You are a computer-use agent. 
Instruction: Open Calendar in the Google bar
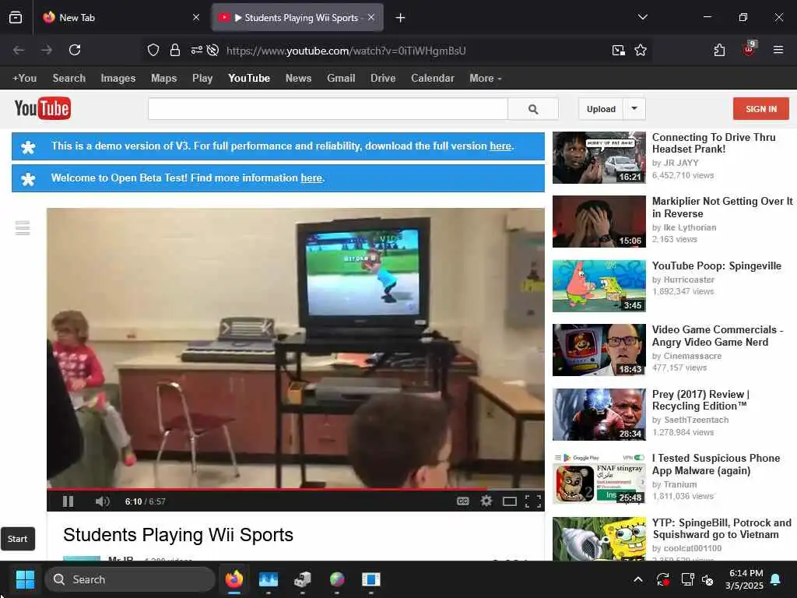[433, 79]
